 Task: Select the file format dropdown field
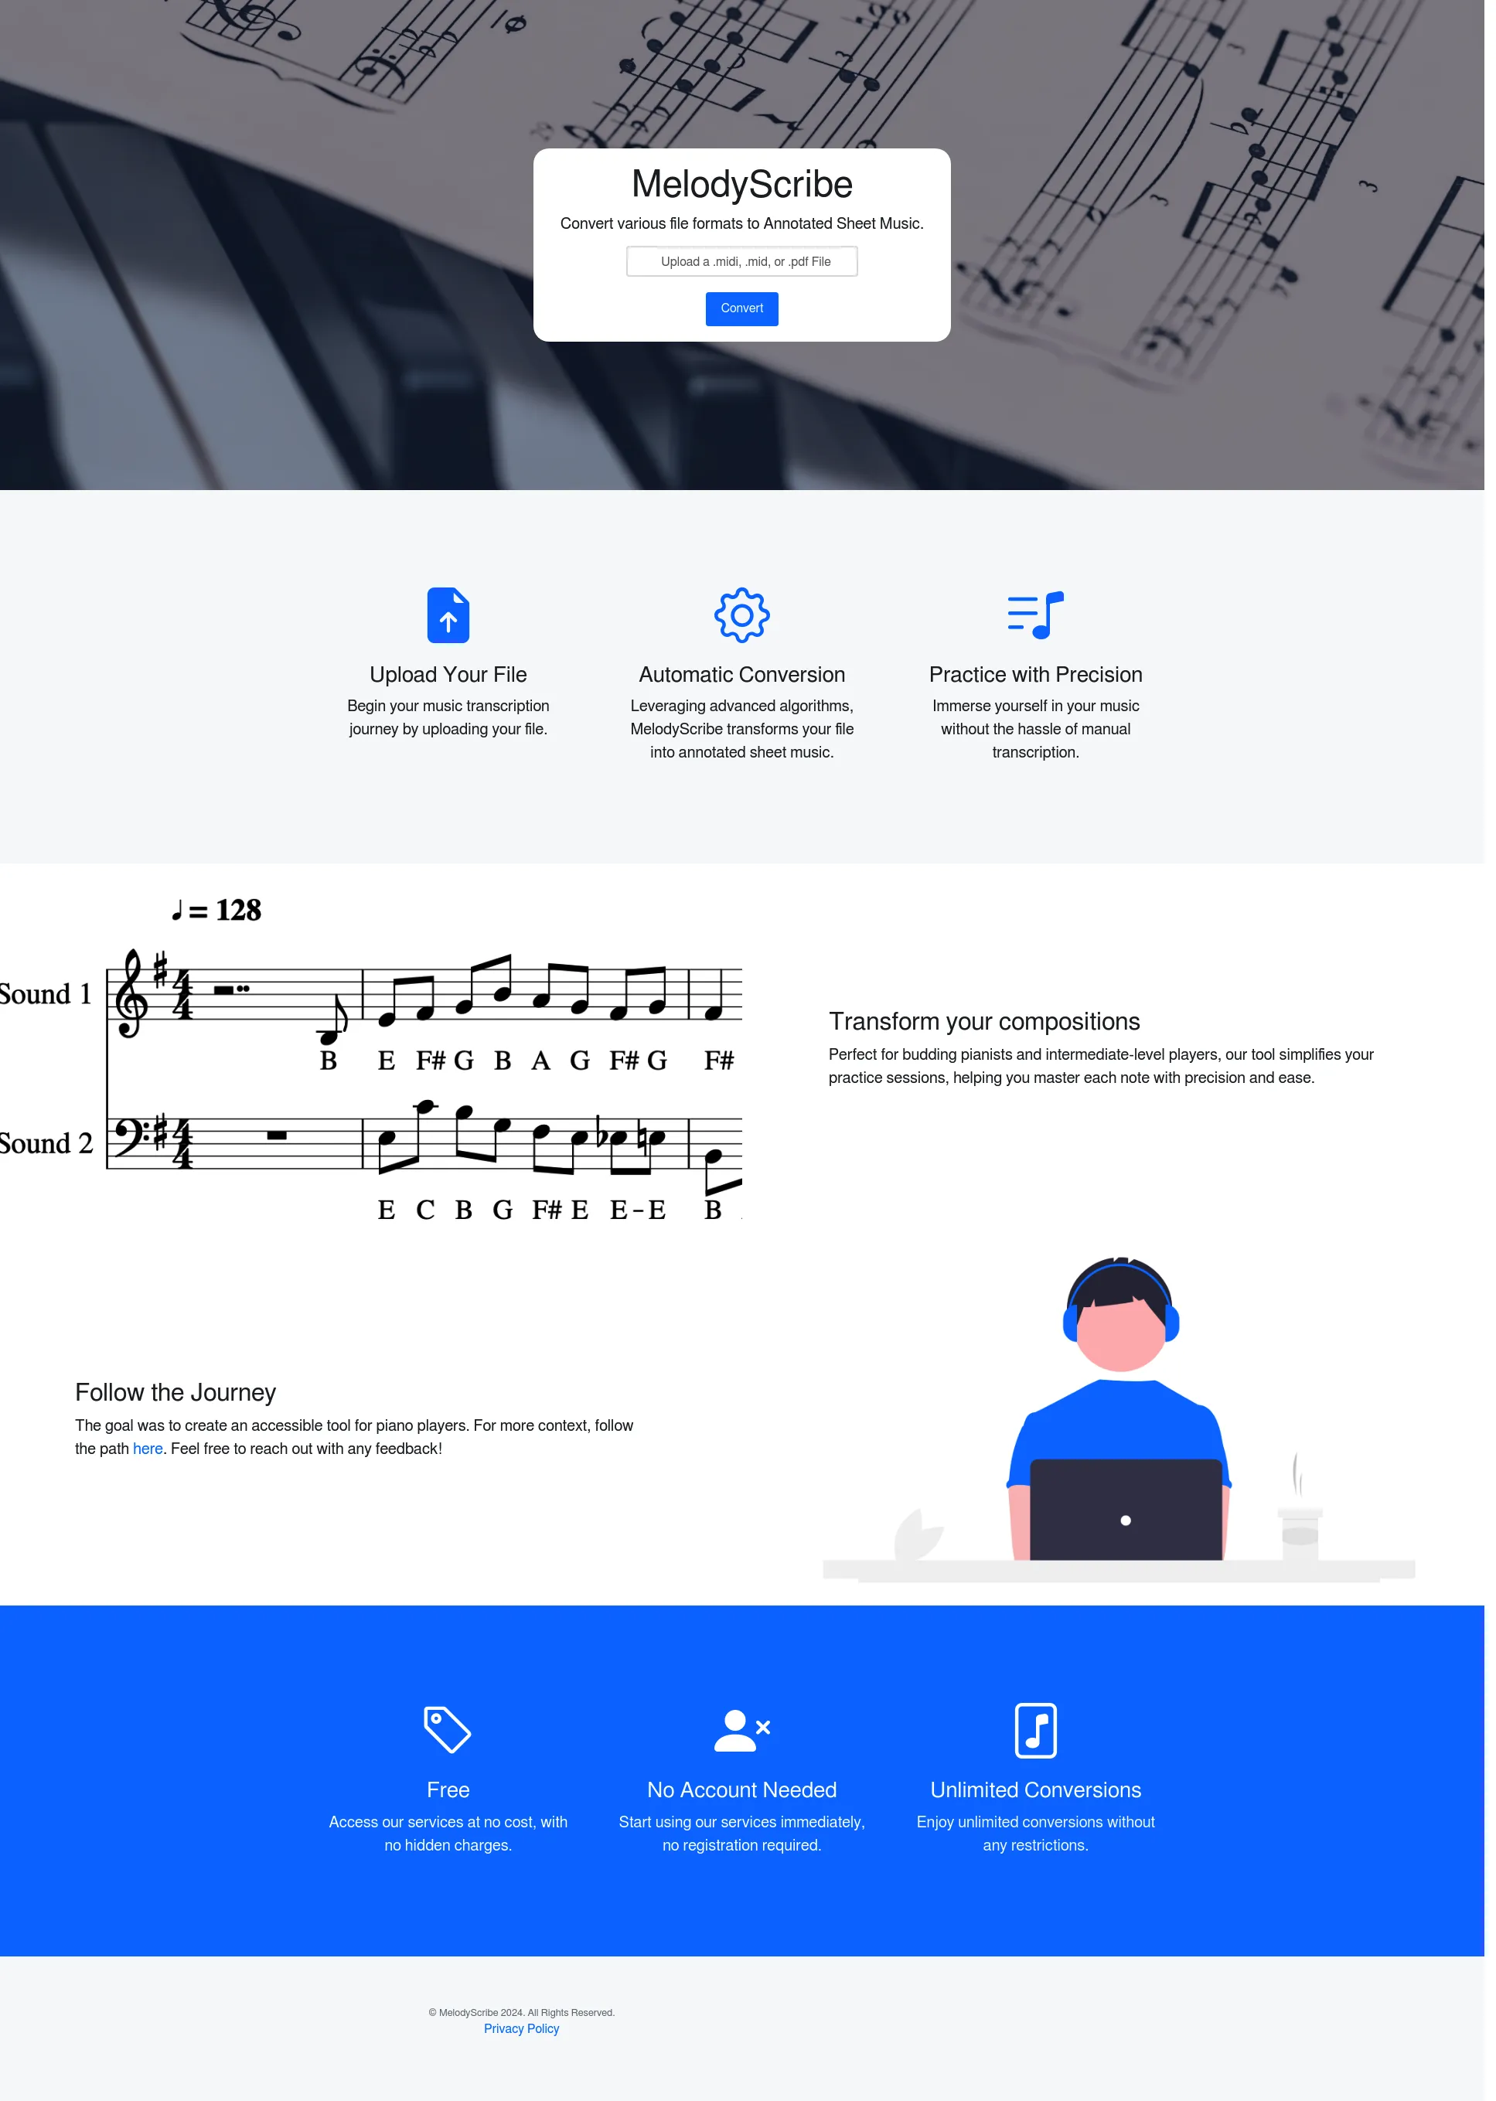(x=741, y=260)
